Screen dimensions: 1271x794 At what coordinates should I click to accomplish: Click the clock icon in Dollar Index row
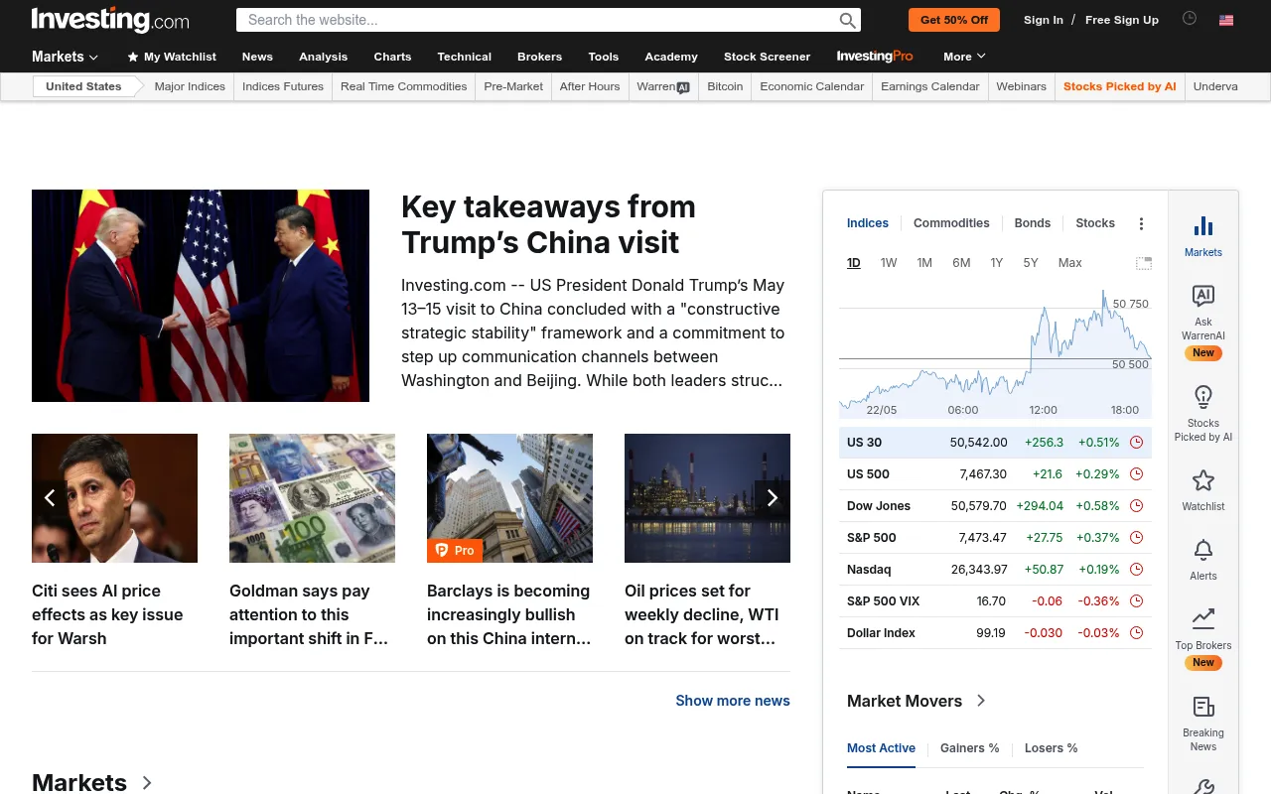point(1137,633)
